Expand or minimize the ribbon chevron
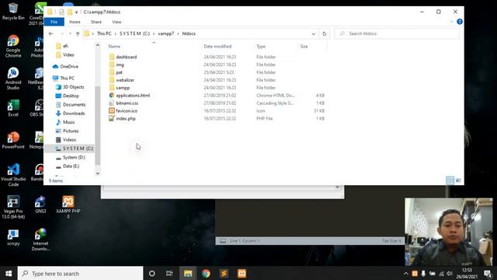 tap(452, 22)
